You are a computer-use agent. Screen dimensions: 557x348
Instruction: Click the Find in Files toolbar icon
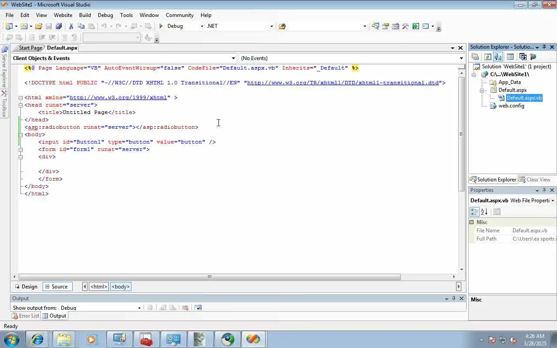point(282,26)
